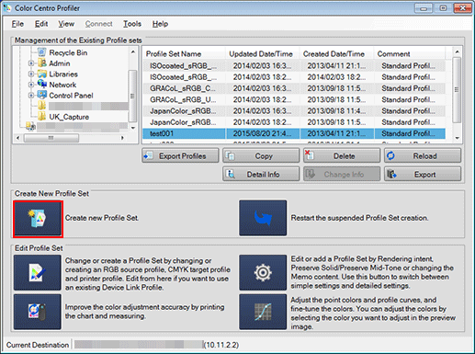Click the Detail Info button
This screenshot has width=475, height=354.
click(x=261, y=174)
